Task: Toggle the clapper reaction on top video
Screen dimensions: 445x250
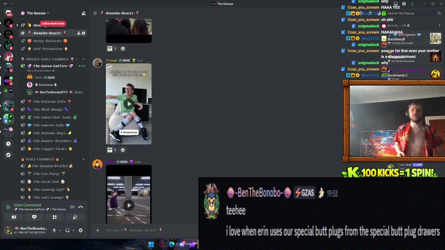Action: point(112,49)
